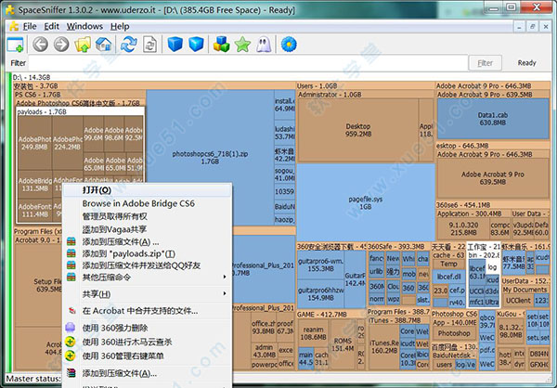Select 添加到Vagaa共享 menu entry

pos(147,229)
